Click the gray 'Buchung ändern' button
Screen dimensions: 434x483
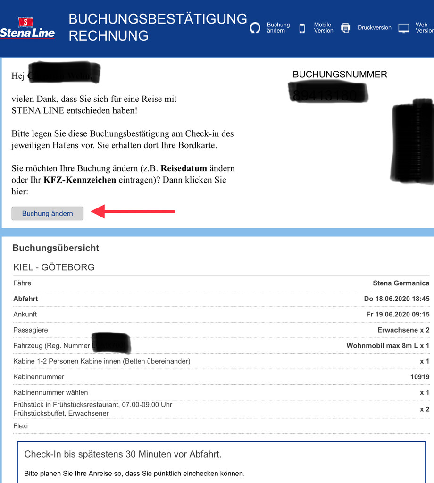(48, 214)
